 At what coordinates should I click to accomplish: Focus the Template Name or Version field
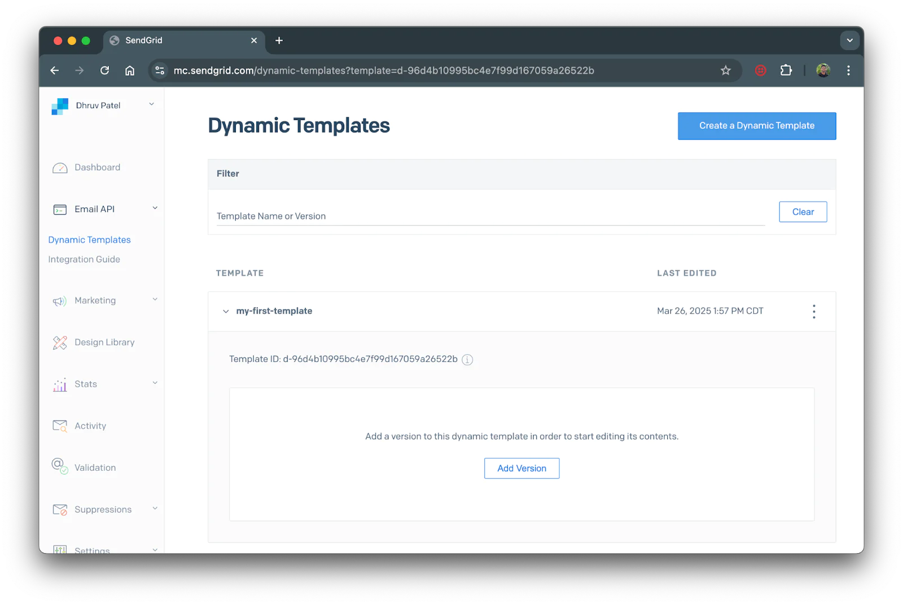(490, 217)
